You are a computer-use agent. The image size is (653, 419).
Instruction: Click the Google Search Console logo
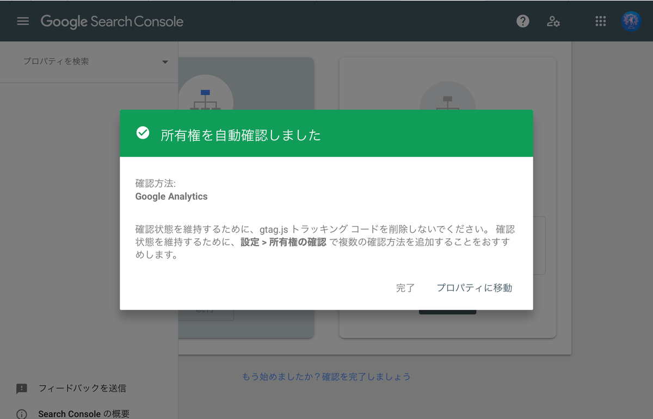[x=112, y=21]
